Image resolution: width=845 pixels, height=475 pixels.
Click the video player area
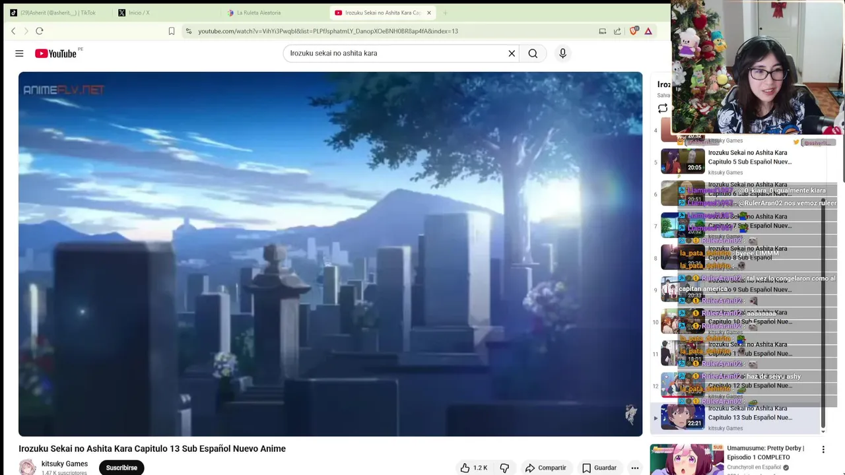tap(330, 254)
